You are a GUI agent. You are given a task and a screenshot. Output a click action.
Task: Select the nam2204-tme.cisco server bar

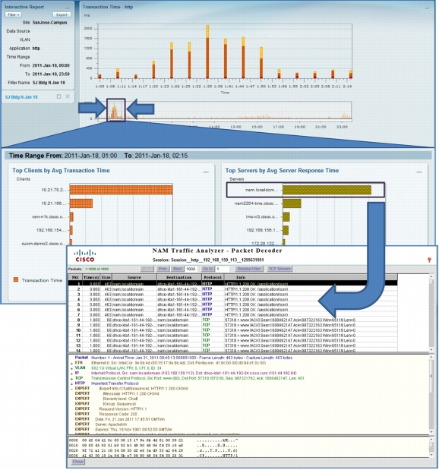point(292,203)
